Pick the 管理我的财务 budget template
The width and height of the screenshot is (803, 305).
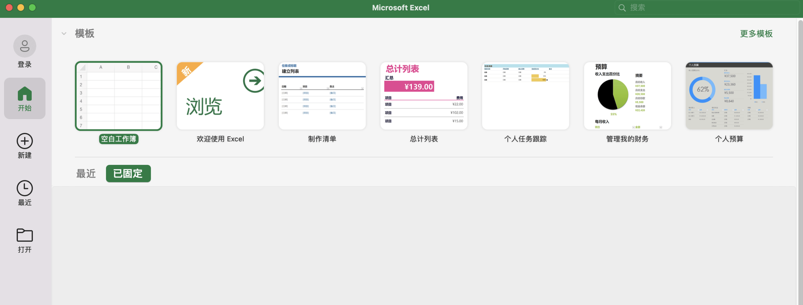(x=627, y=96)
